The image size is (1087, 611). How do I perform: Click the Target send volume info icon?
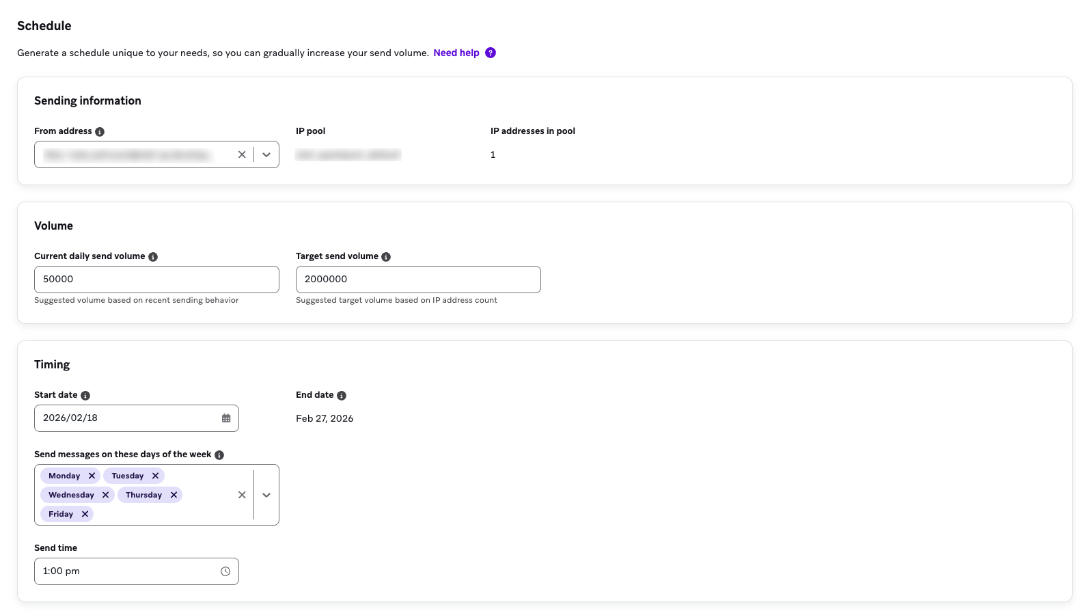pos(386,256)
